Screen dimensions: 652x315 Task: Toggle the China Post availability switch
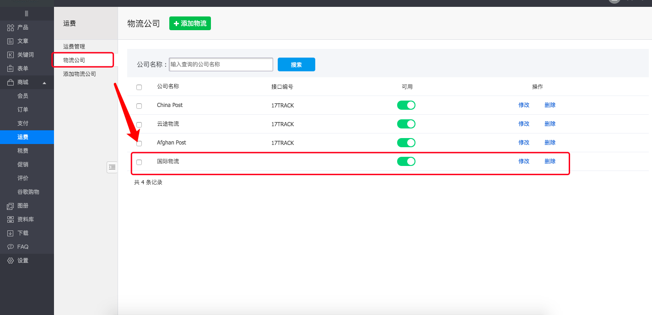pos(406,105)
